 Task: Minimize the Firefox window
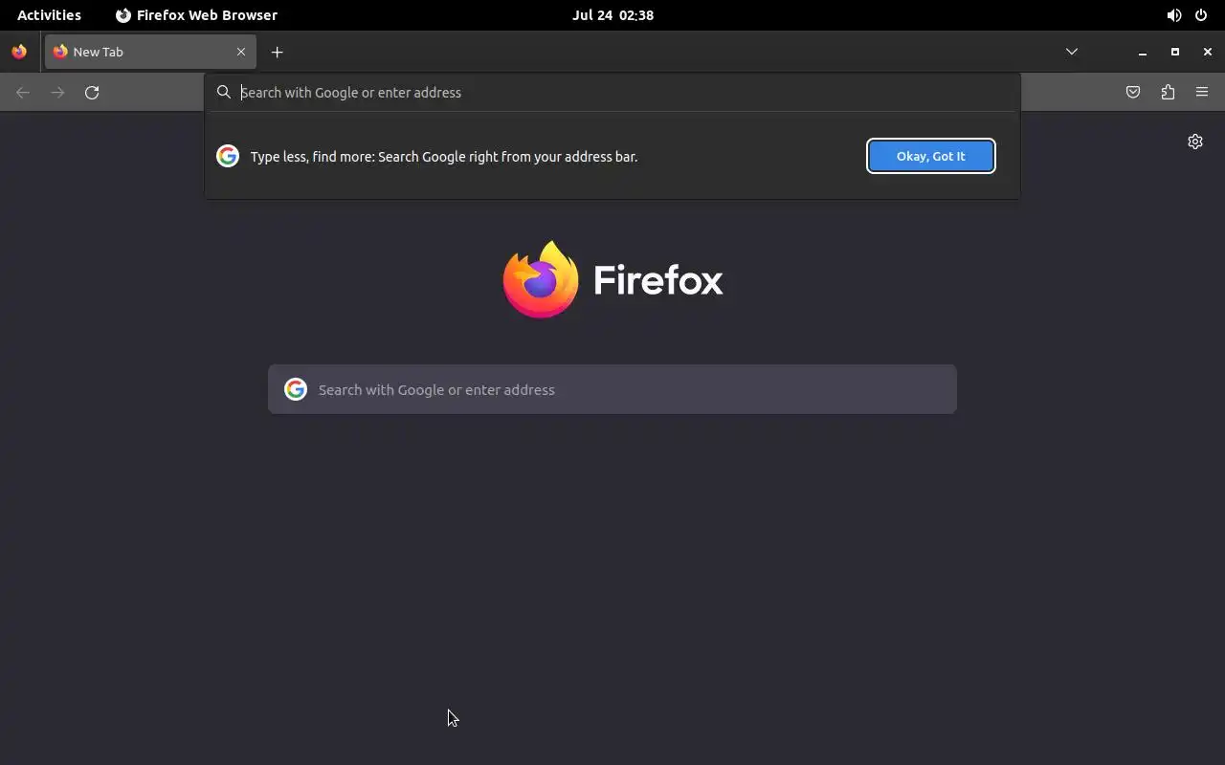(x=1143, y=52)
